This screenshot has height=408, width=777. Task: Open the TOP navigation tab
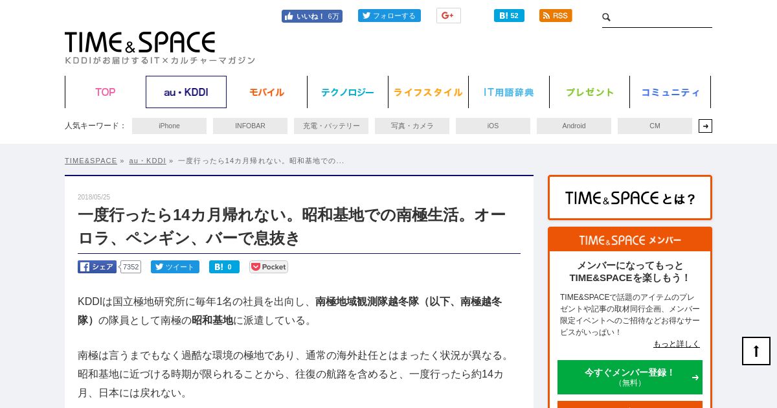[x=106, y=92]
